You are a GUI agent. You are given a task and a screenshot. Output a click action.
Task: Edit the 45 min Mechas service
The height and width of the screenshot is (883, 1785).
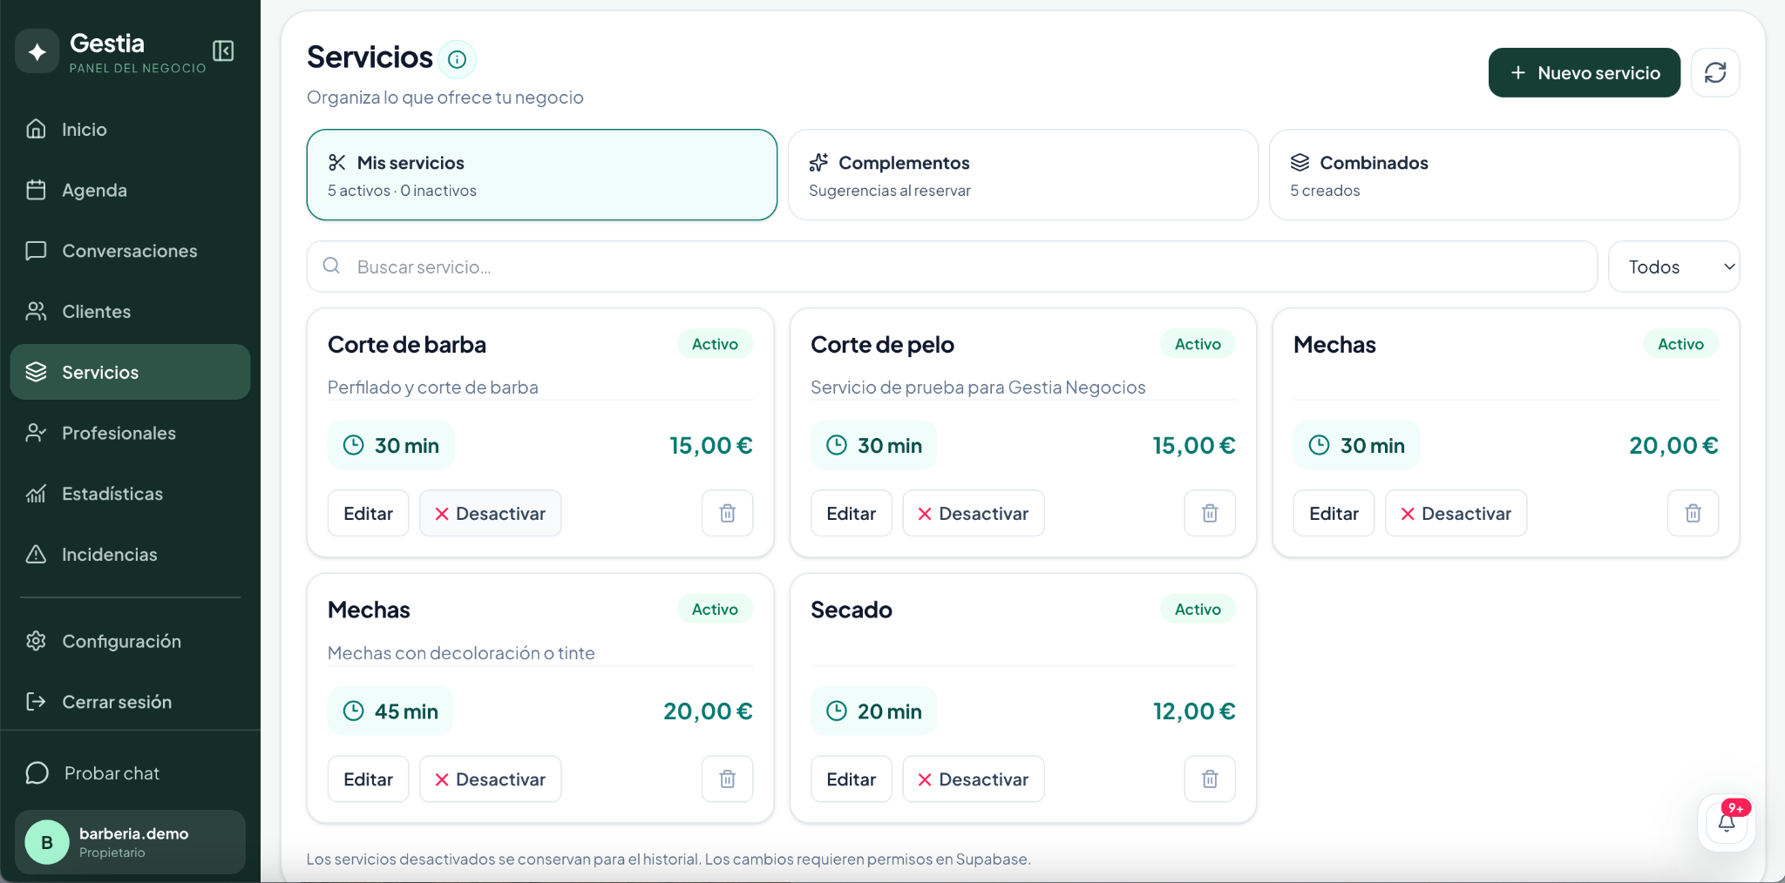pos(368,779)
